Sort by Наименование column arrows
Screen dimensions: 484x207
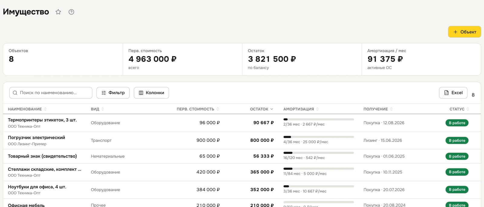click(x=45, y=109)
